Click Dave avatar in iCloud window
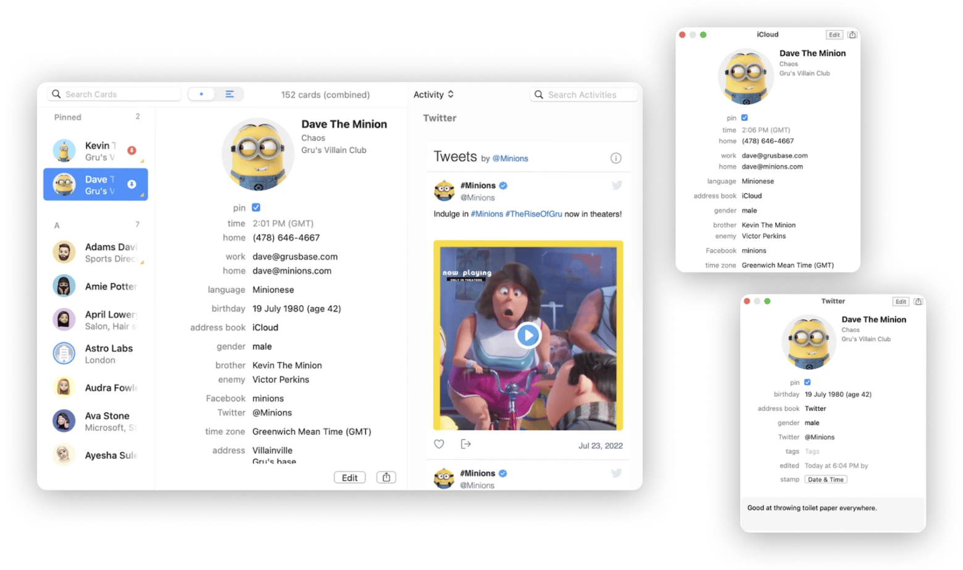Viewport: 963px width, 570px height. point(746,76)
